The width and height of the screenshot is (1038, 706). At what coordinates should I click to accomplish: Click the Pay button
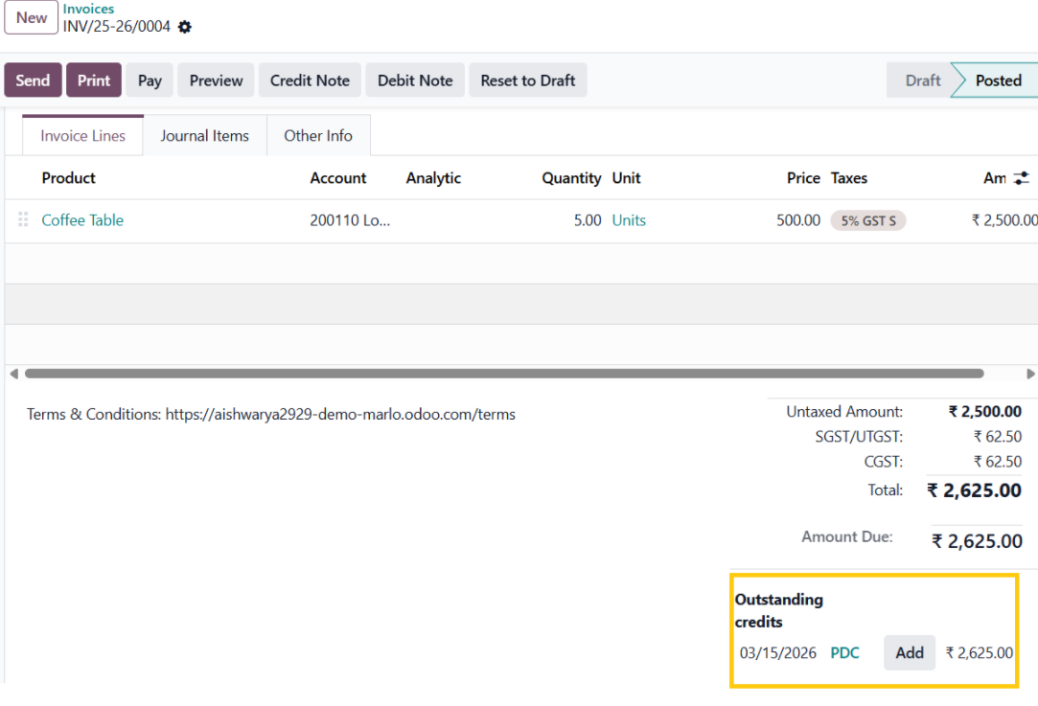tap(150, 80)
